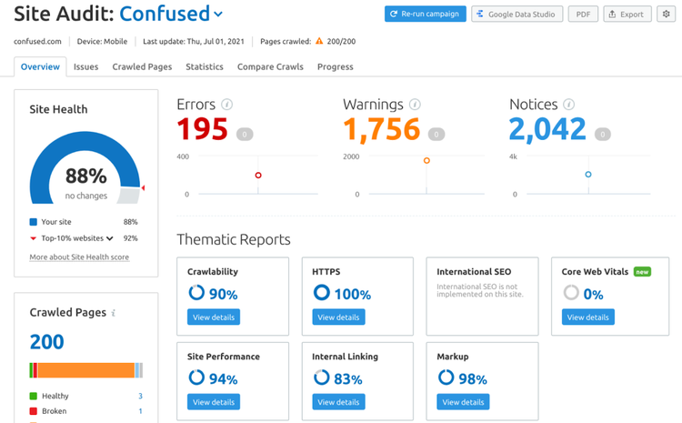The height and width of the screenshot is (423, 682).
Task: Click the 195 errors count
Action: (x=202, y=129)
